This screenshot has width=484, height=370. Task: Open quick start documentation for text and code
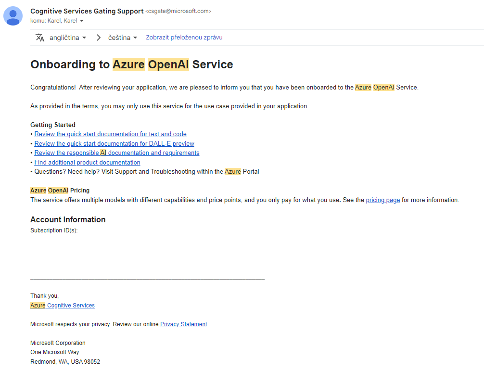click(x=110, y=134)
